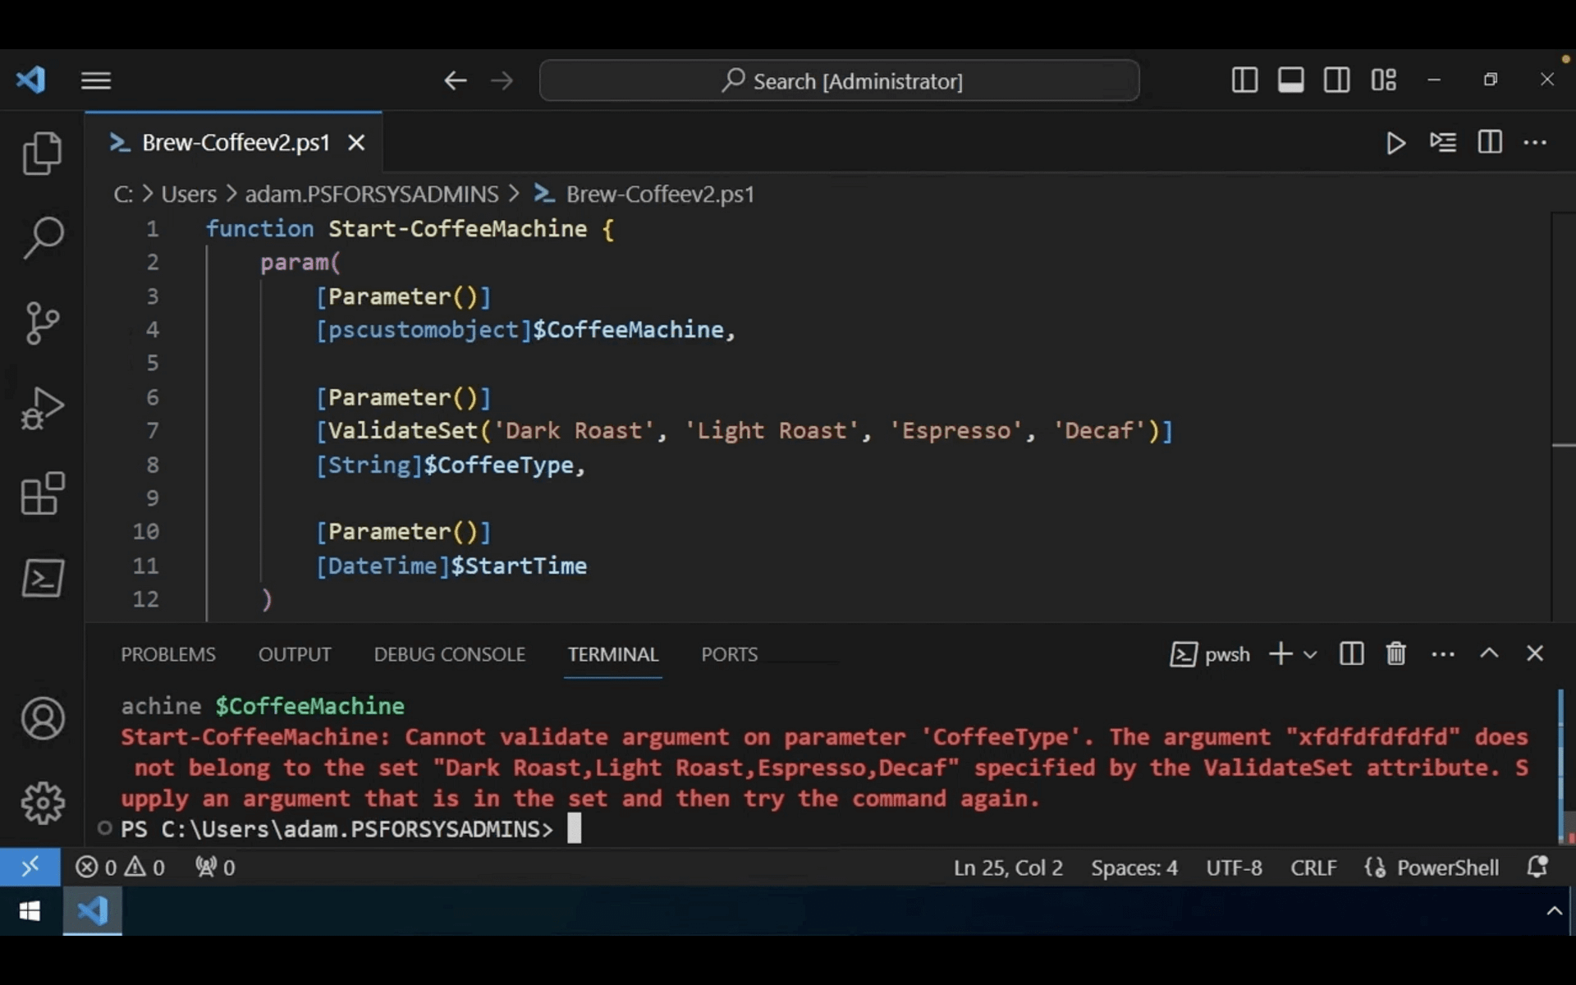Run the script with the play button
This screenshot has height=985, width=1576.
click(x=1395, y=143)
